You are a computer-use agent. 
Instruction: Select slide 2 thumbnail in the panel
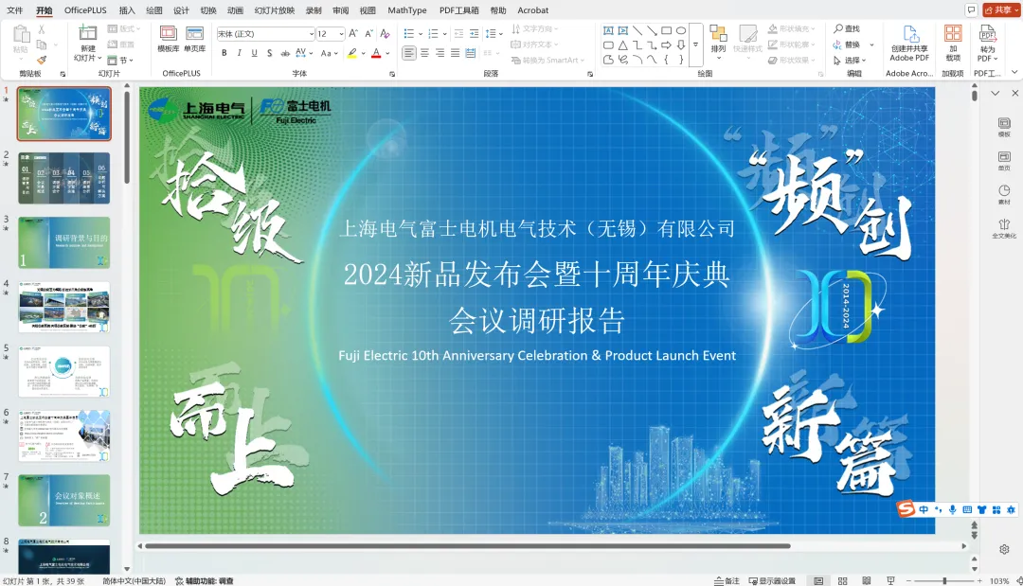64,178
